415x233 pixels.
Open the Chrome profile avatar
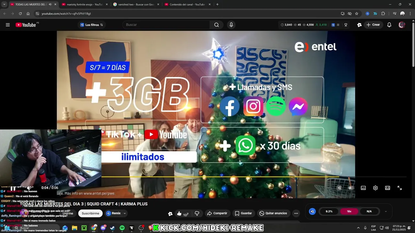[x=402, y=14]
